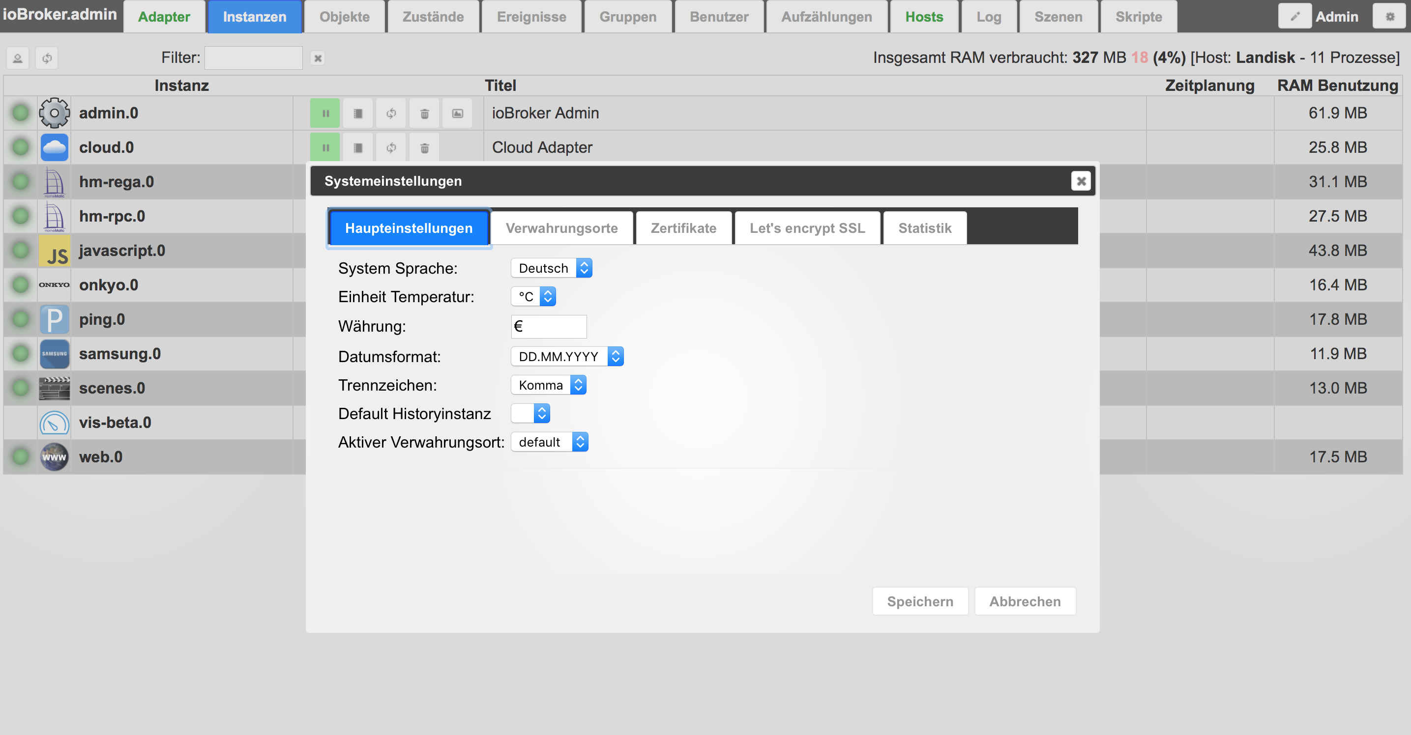Open the System Sprache dropdown
1411x735 pixels.
552,268
